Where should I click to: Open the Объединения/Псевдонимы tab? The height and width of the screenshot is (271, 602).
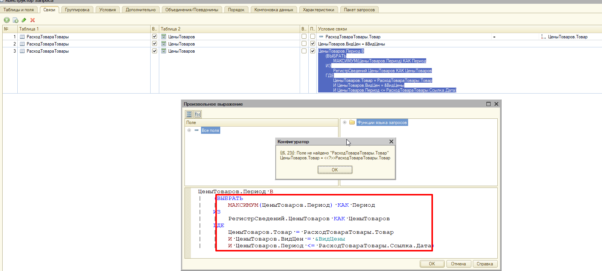(192, 10)
